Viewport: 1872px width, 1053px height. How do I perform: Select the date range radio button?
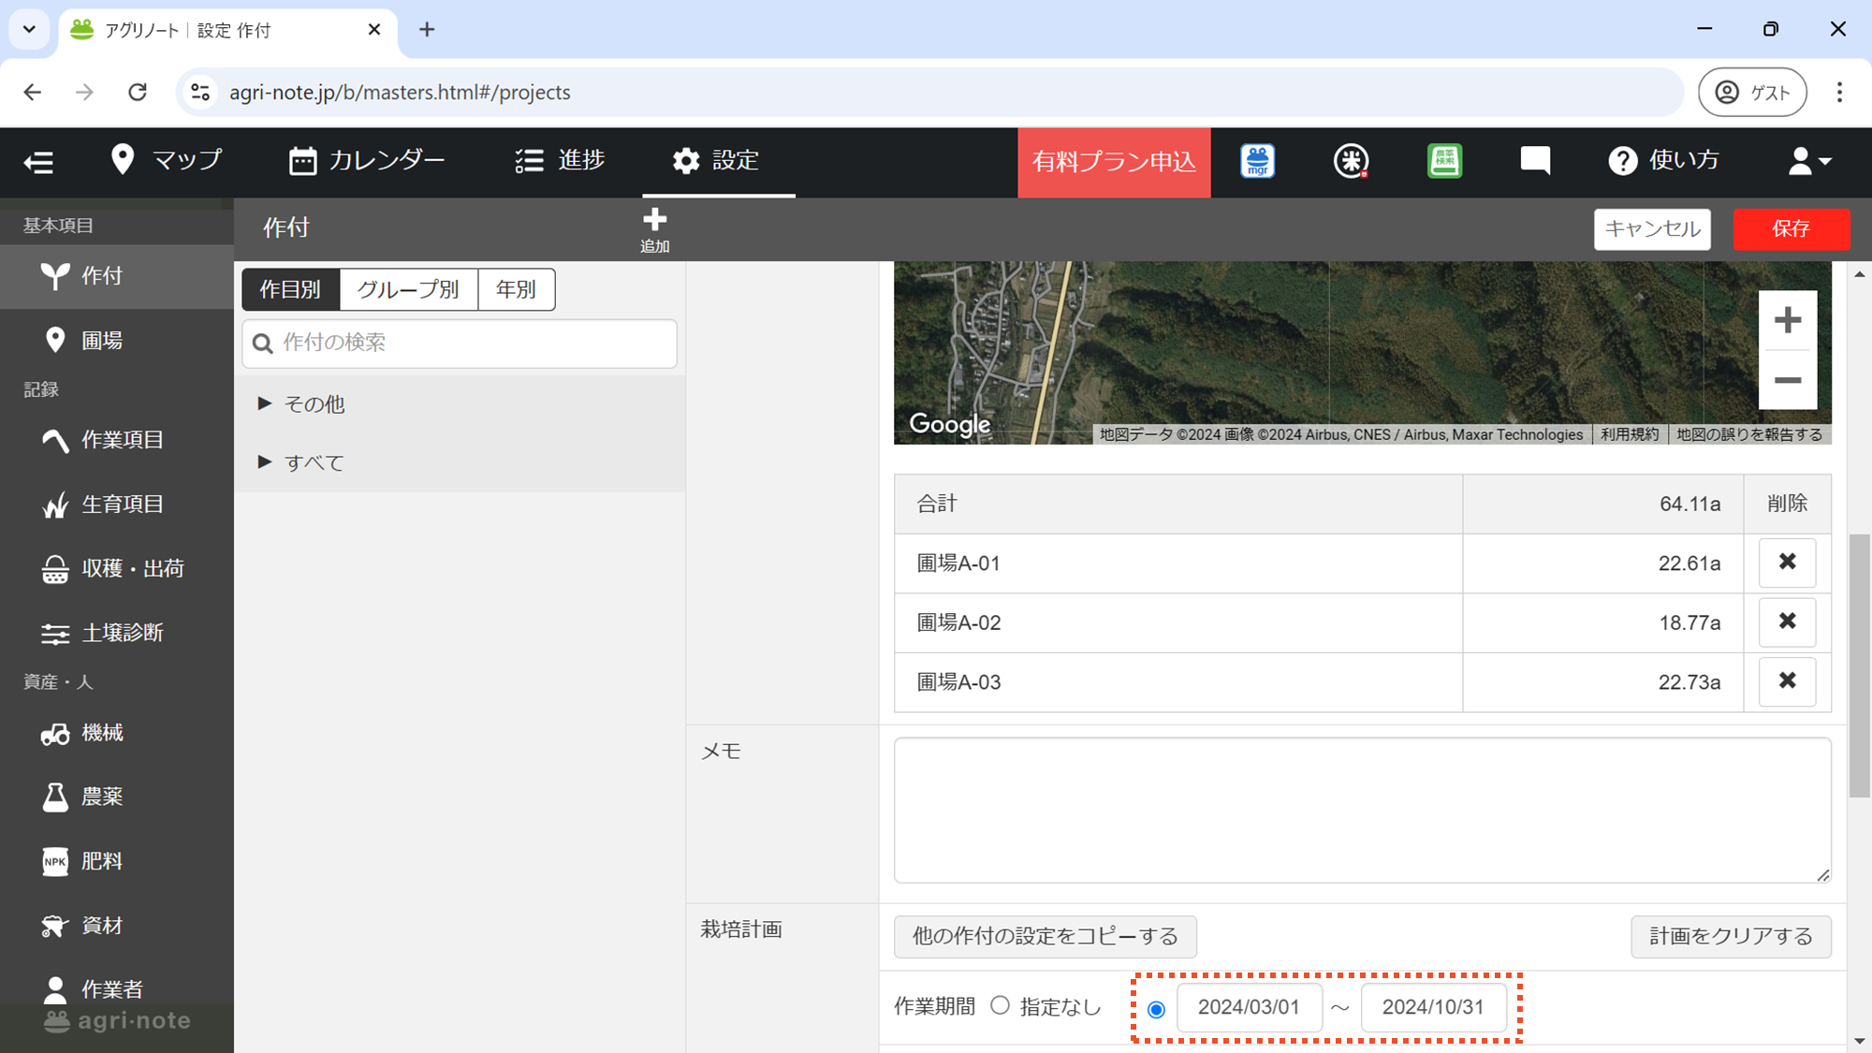(1156, 1009)
